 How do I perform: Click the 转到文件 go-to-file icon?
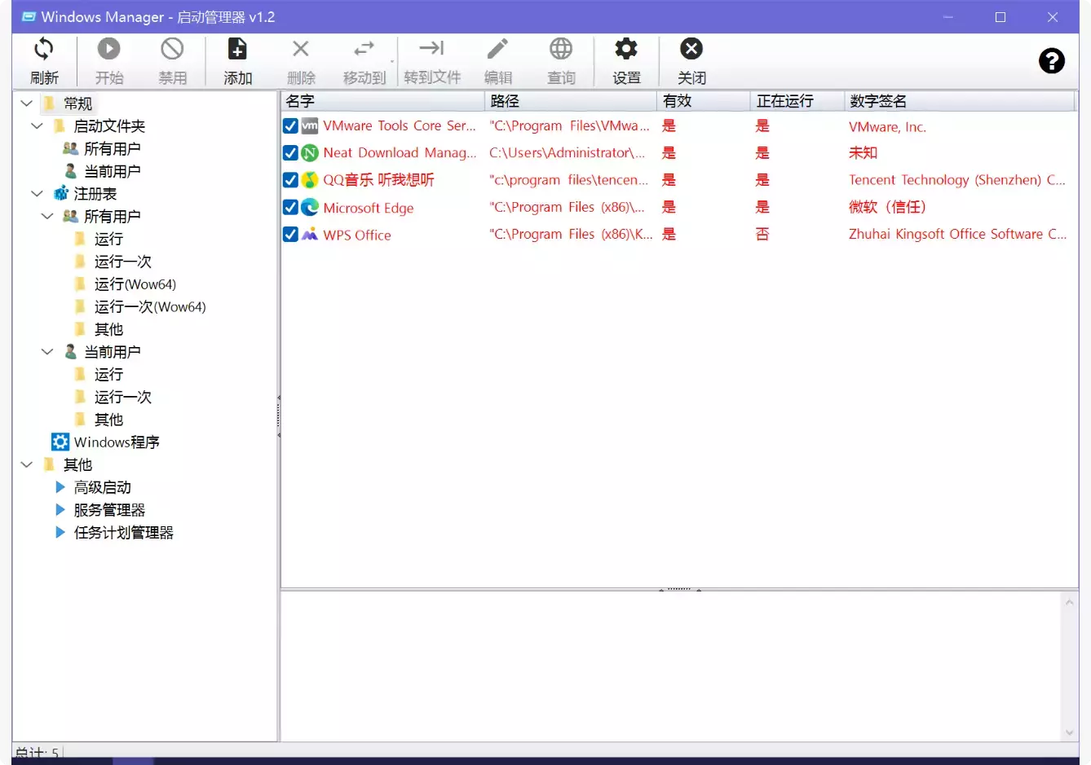coord(431,49)
